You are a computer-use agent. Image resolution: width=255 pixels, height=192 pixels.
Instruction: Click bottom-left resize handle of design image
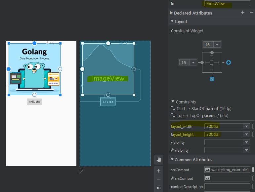click(x=9, y=95)
